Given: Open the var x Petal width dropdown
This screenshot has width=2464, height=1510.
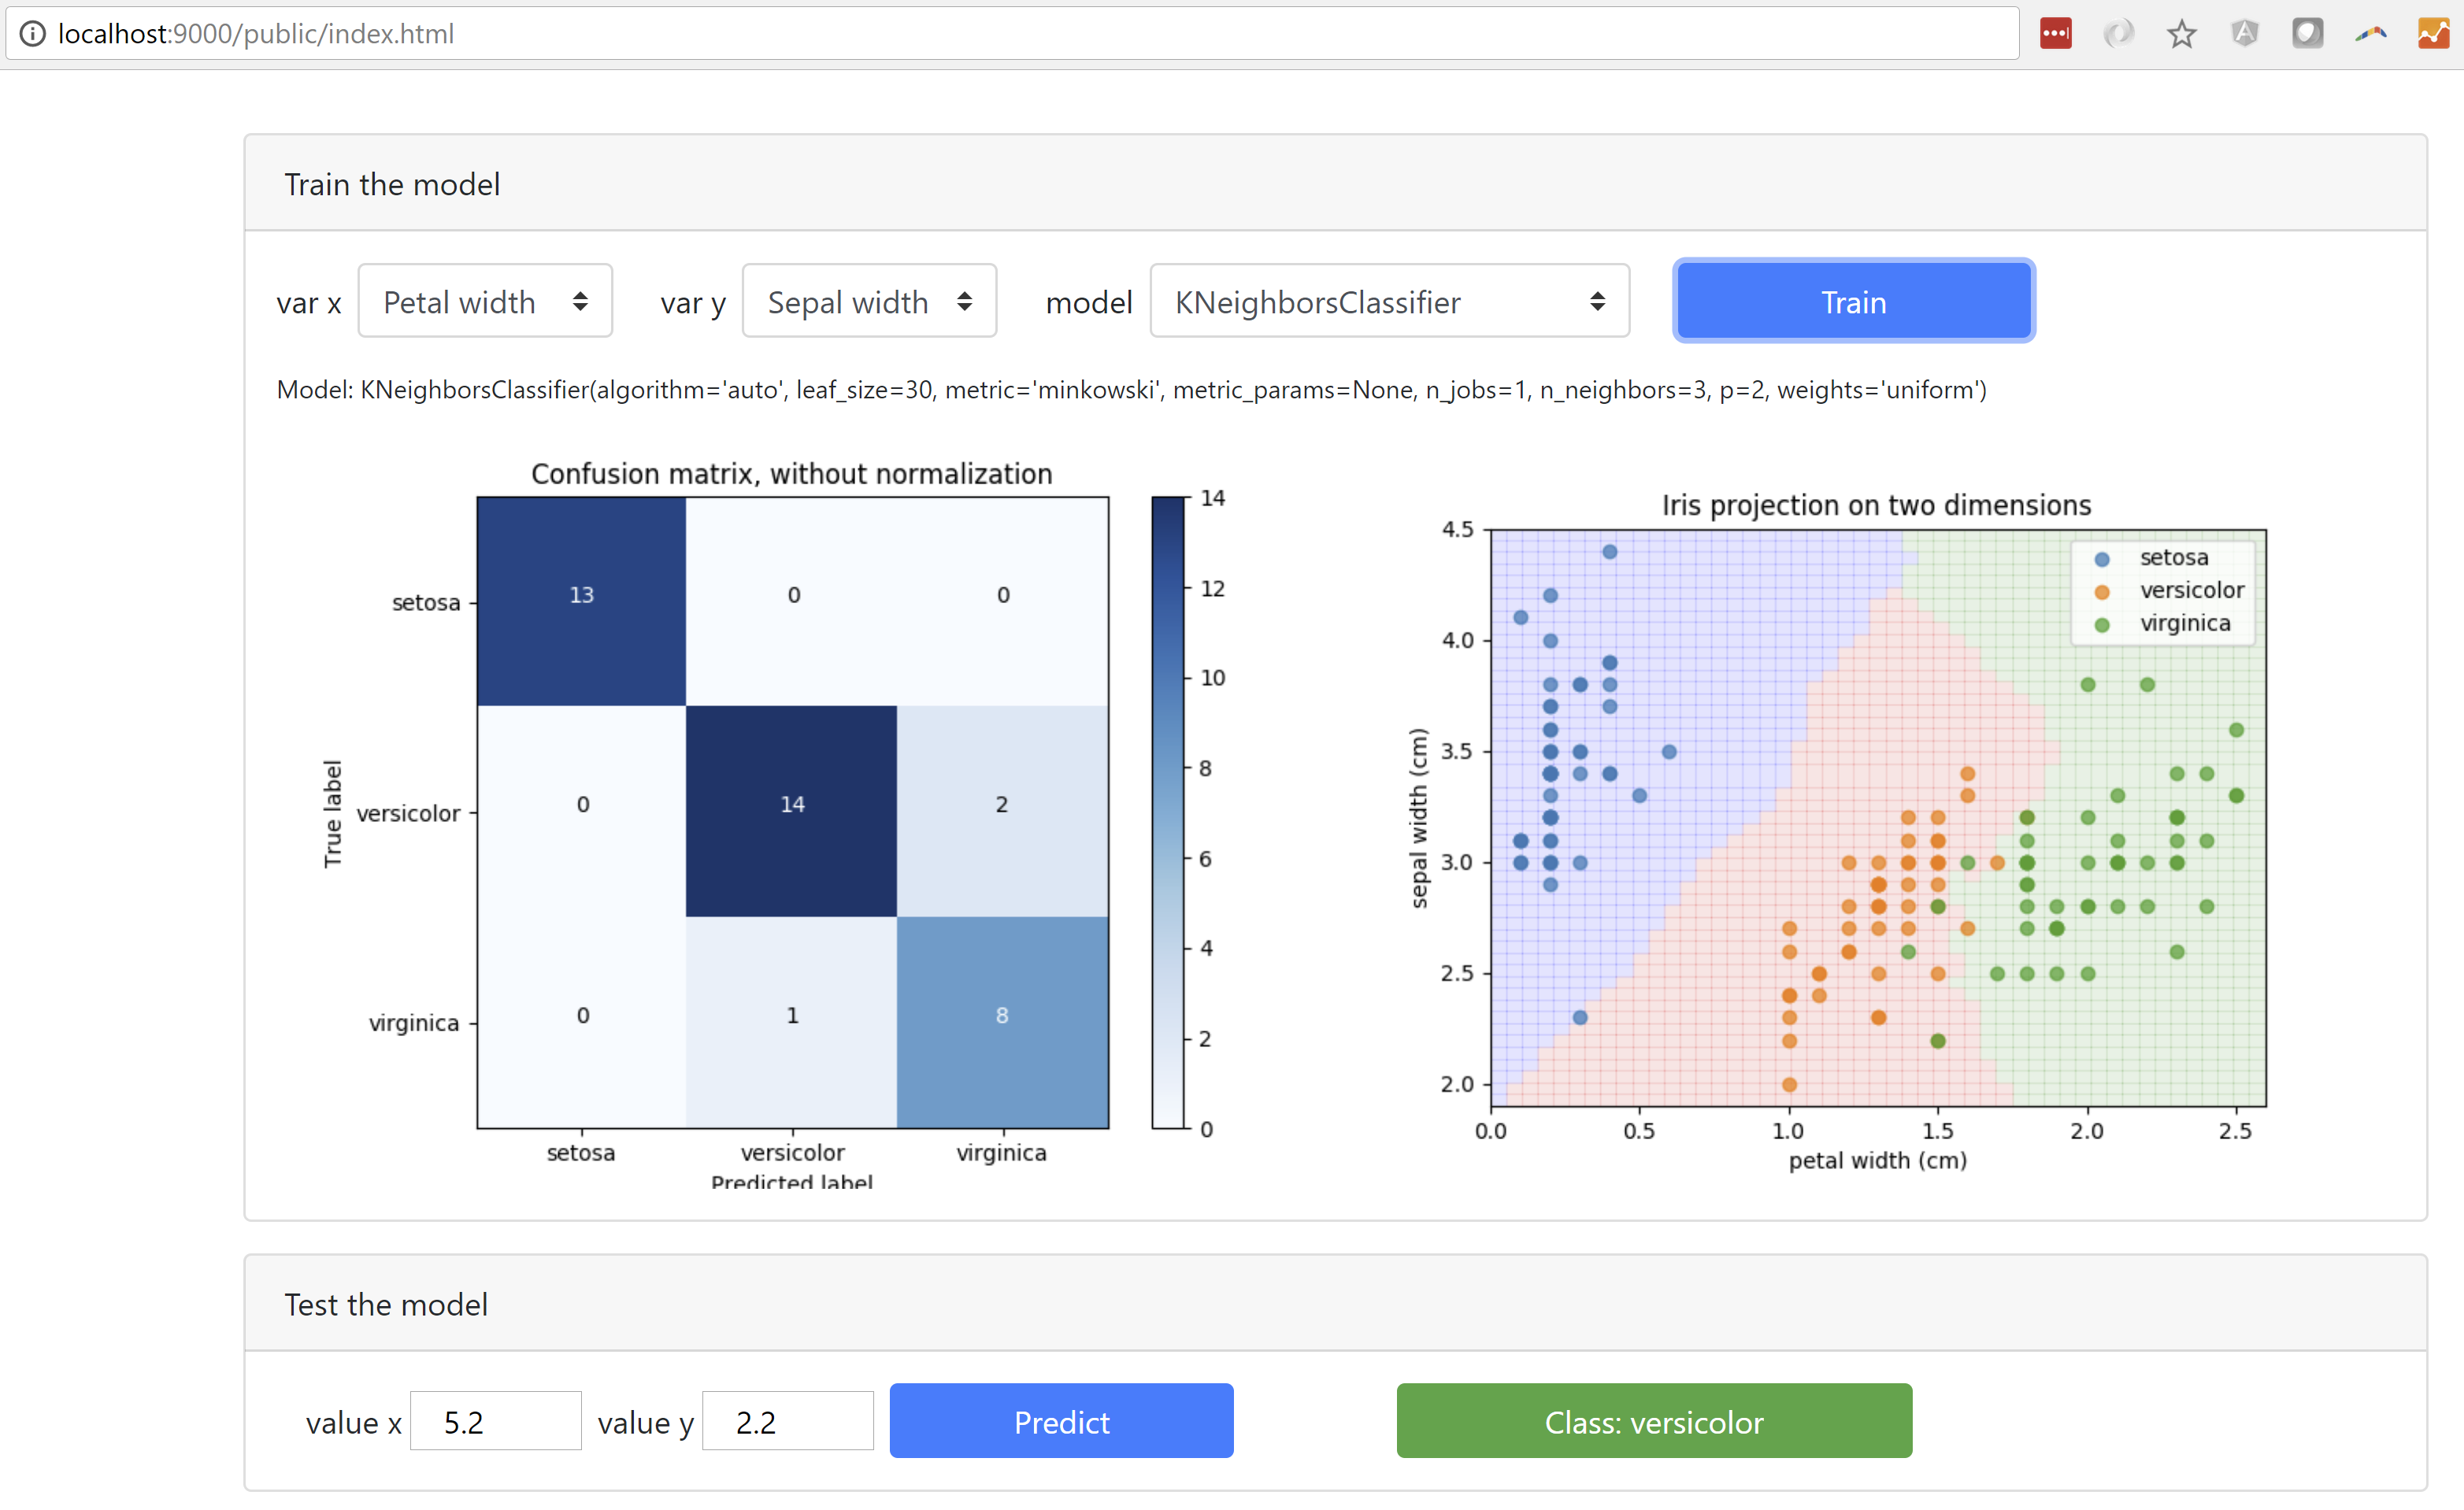Looking at the screenshot, I should click(485, 301).
